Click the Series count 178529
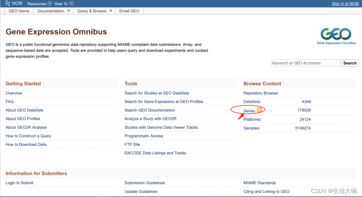 click(304, 110)
